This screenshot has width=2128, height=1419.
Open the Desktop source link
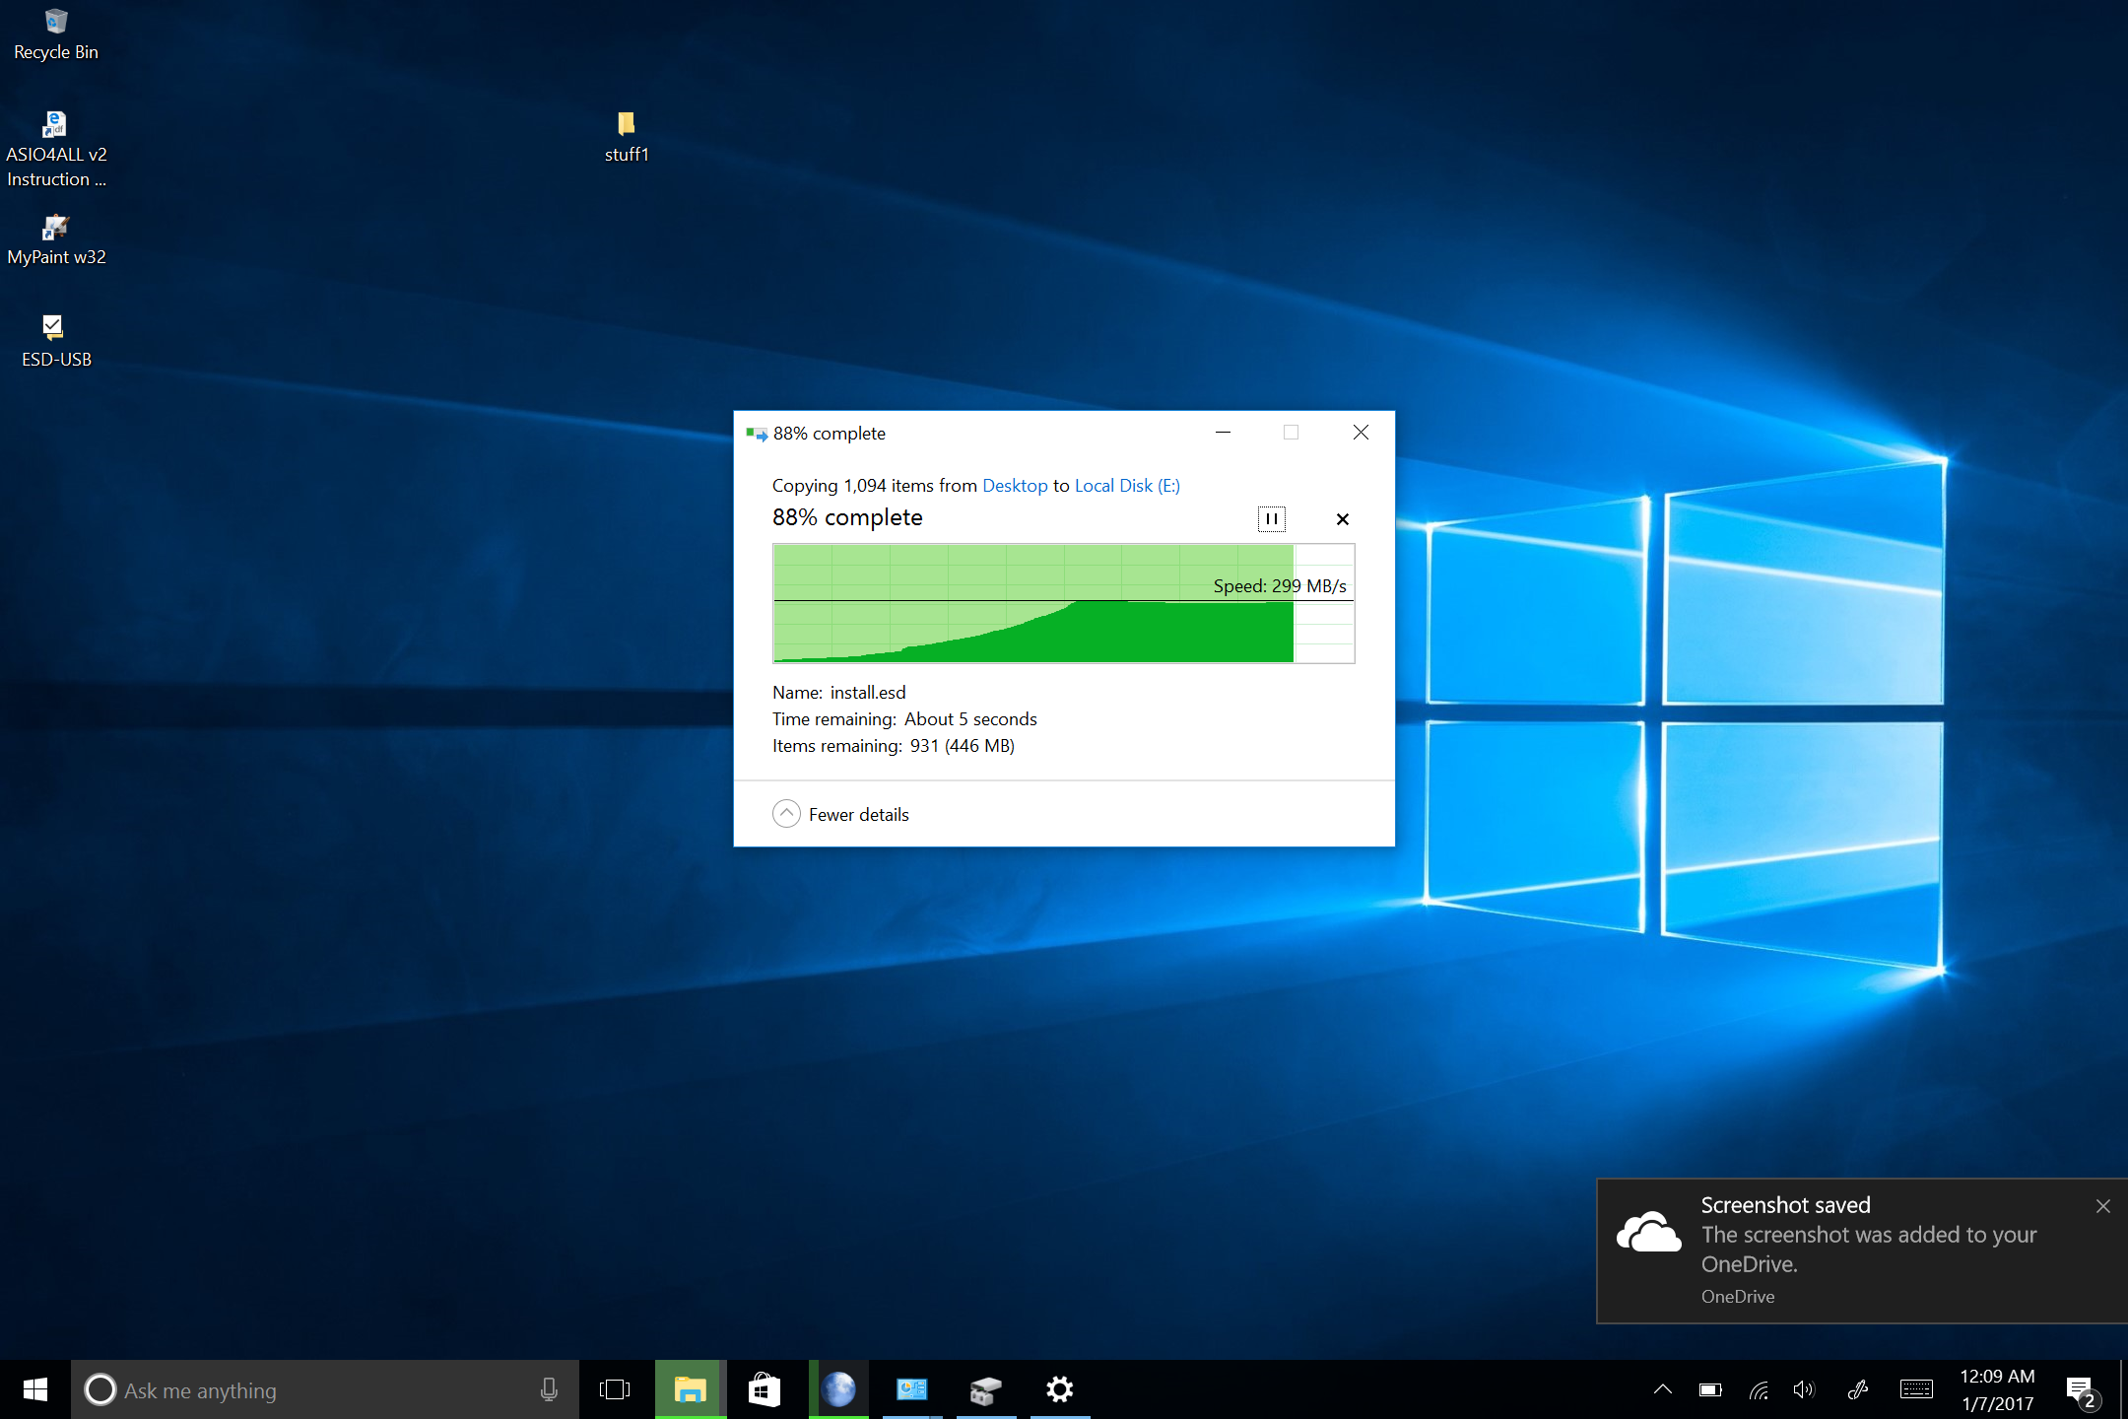pyautogui.click(x=1014, y=486)
